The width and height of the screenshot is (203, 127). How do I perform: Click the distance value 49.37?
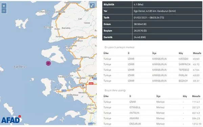[x=196, y=81]
